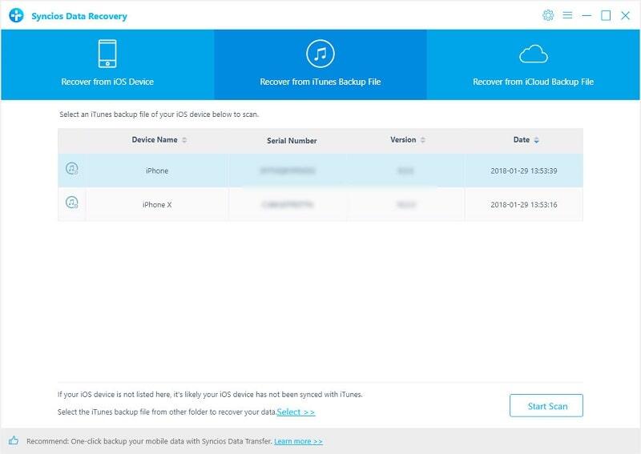This screenshot has height=454, width=641.
Task: Open the Learn more >> link
Action: tap(298, 441)
